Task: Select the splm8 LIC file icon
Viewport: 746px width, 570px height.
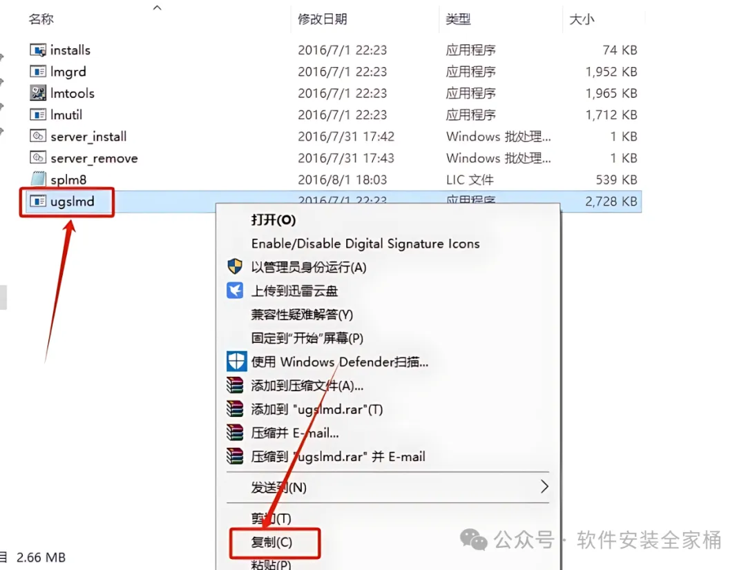Action: click(38, 179)
